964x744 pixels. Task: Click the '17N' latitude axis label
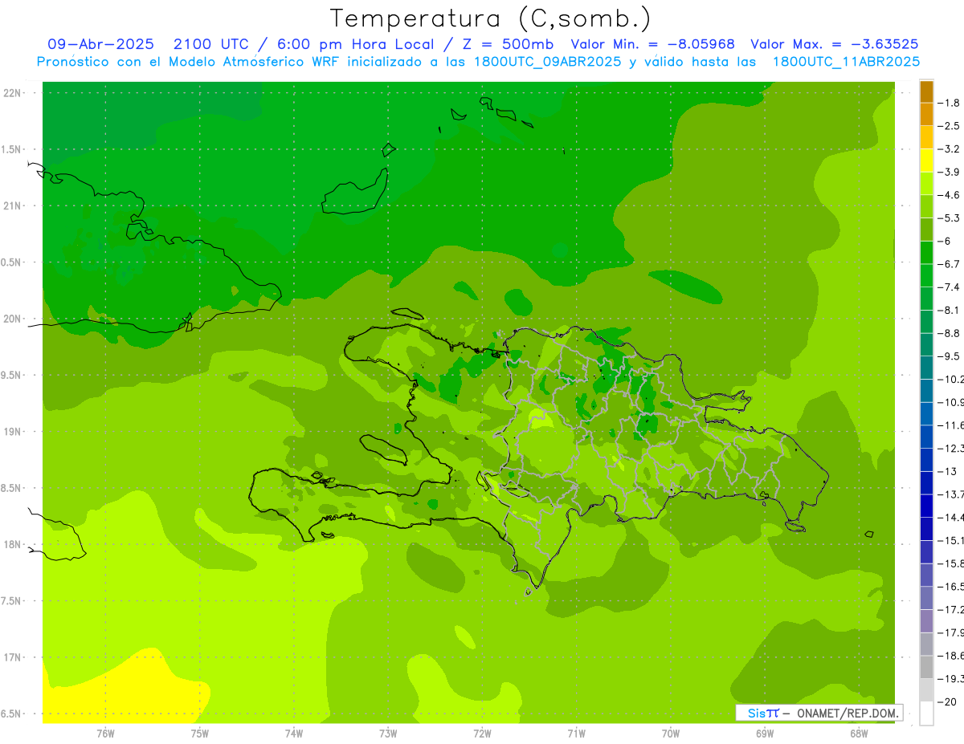click(x=13, y=658)
